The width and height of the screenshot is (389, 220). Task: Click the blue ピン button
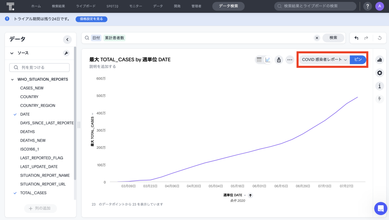click(x=358, y=60)
